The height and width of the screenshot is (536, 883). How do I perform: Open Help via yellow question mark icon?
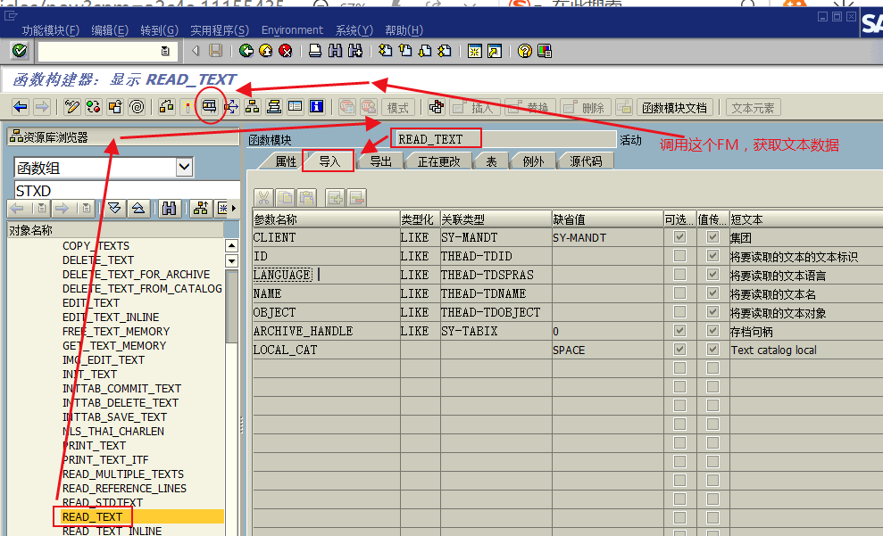tap(524, 51)
